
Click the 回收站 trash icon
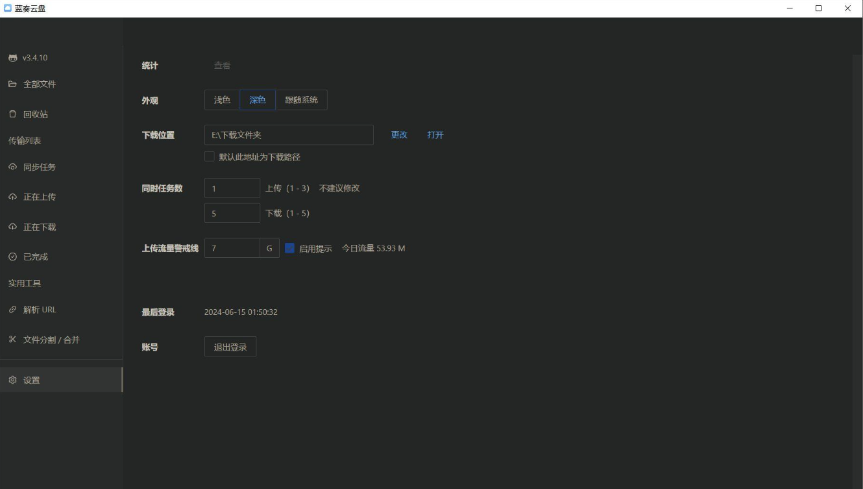pos(12,114)
